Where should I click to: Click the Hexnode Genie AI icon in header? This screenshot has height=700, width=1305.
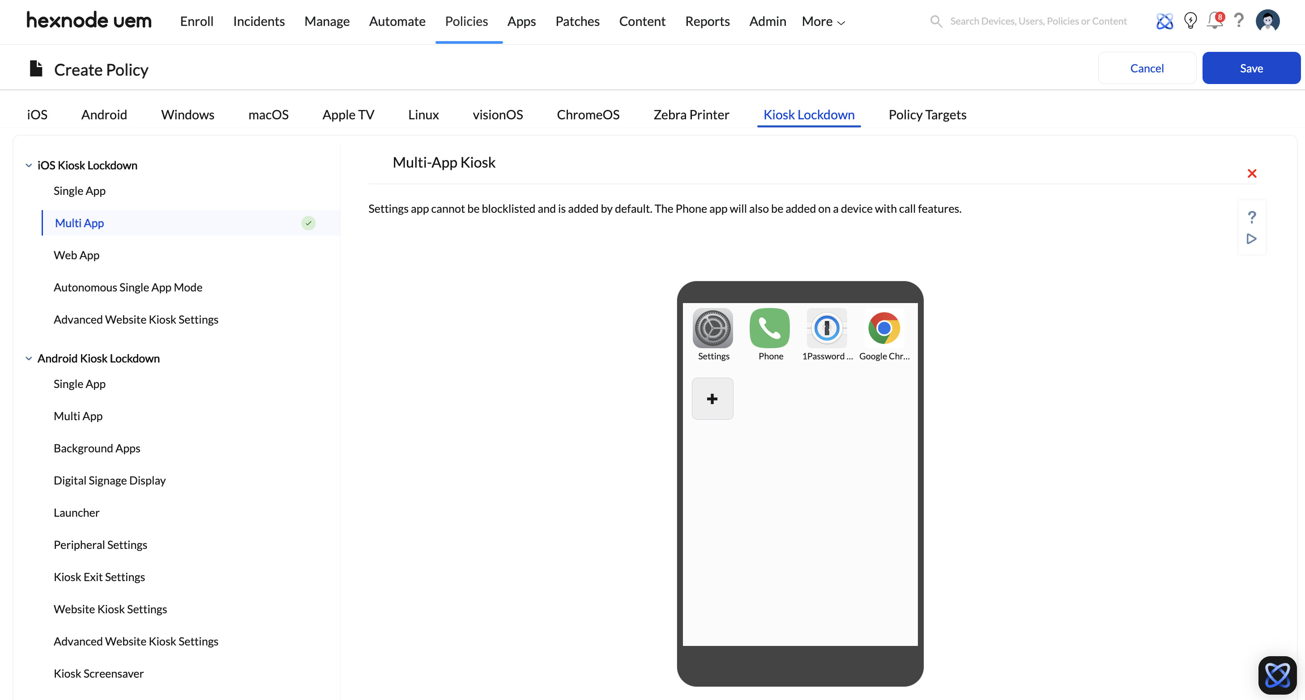tap(1164, 21)
